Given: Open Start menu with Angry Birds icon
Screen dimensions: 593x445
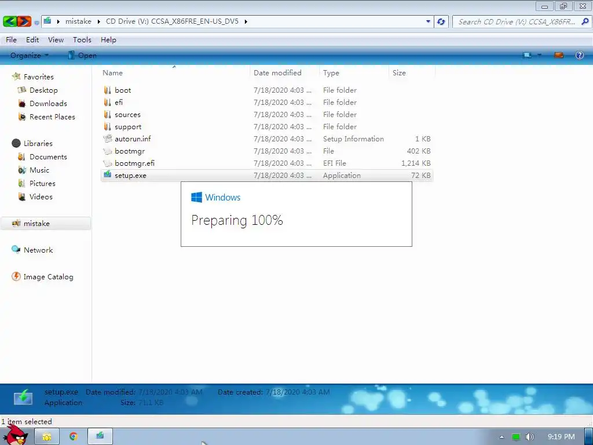Looking at the screenshot, I should (16, 436).
